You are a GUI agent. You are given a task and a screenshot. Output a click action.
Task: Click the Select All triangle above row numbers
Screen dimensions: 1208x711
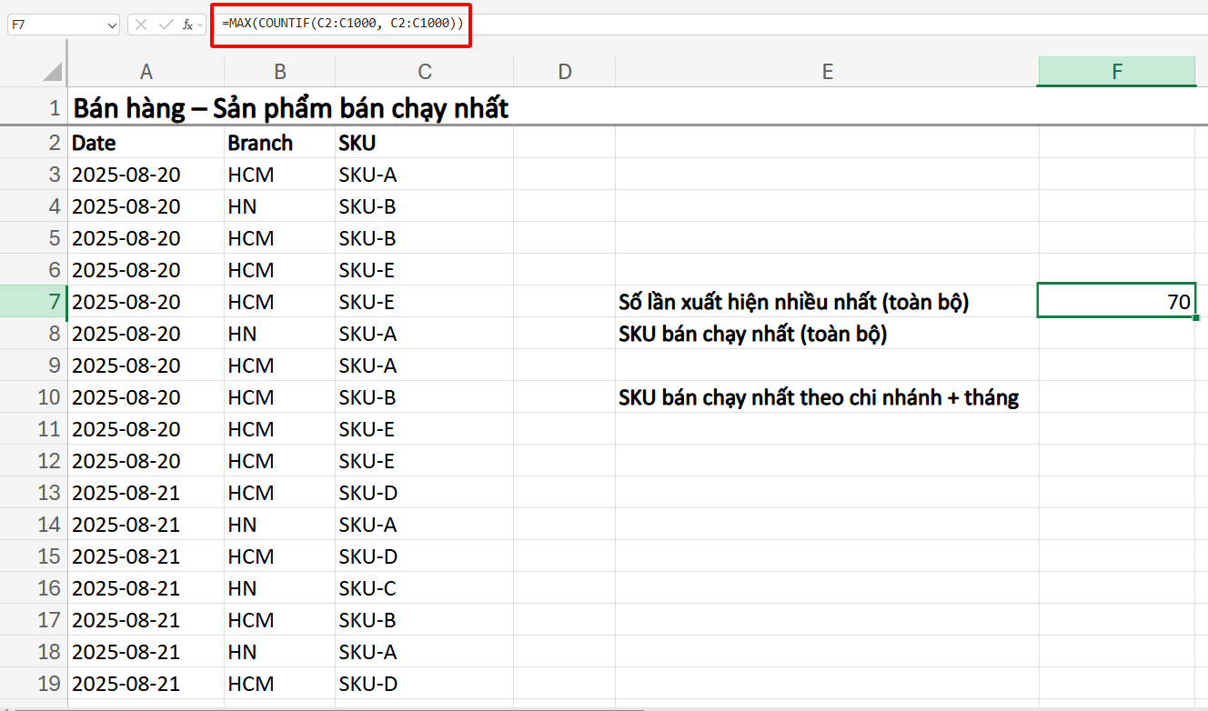49,70
